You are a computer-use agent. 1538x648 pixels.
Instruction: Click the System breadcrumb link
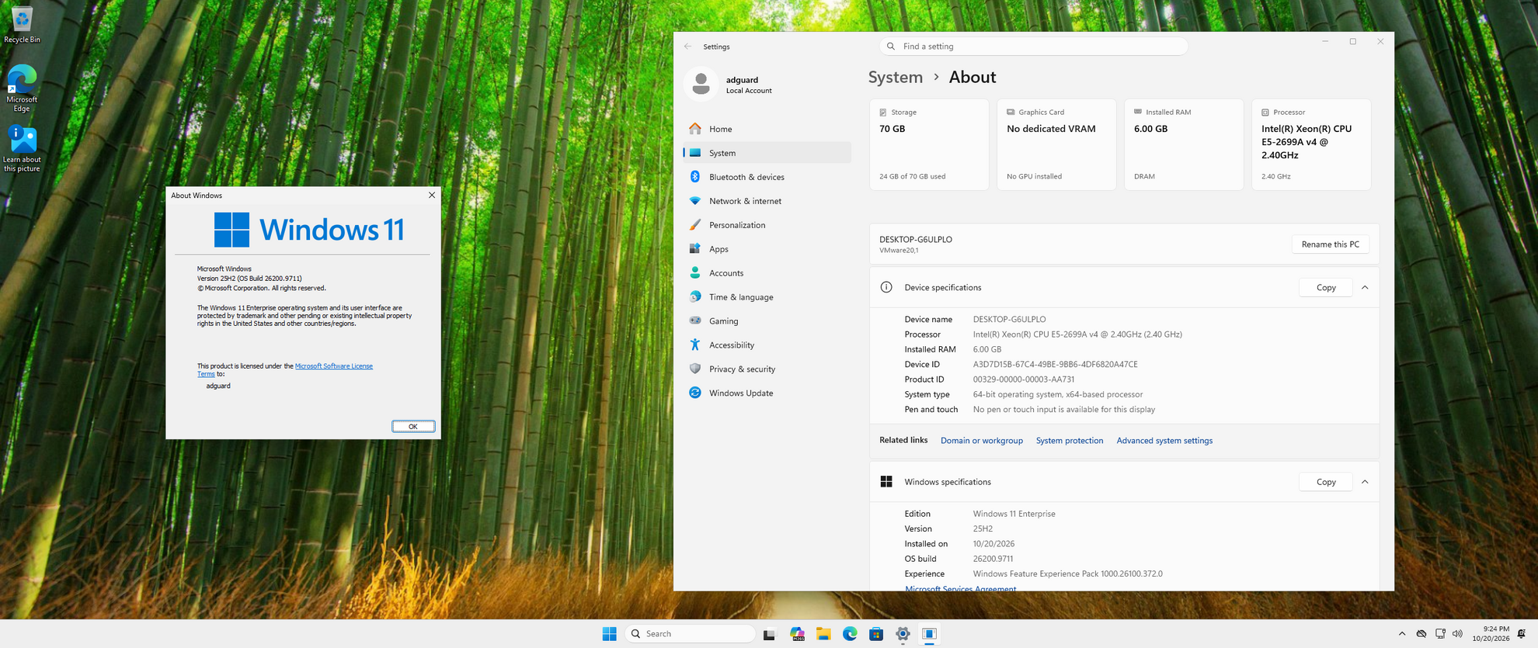tap(896, 77)
